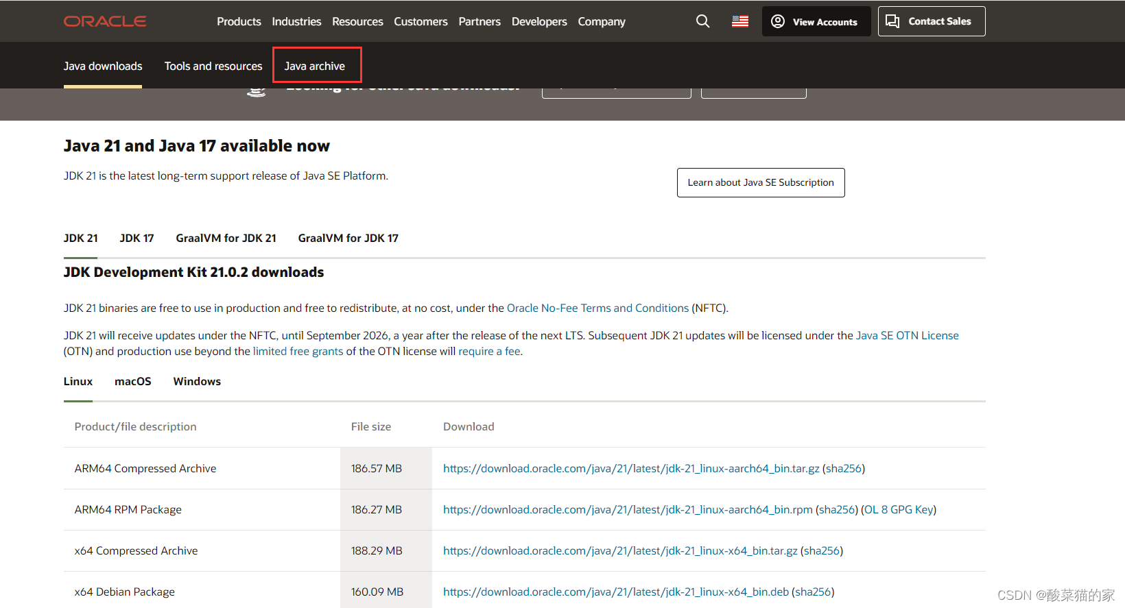Click the 160.09 MB file size cell
The image size is (1125, 608).
click(x=386, y=590)
